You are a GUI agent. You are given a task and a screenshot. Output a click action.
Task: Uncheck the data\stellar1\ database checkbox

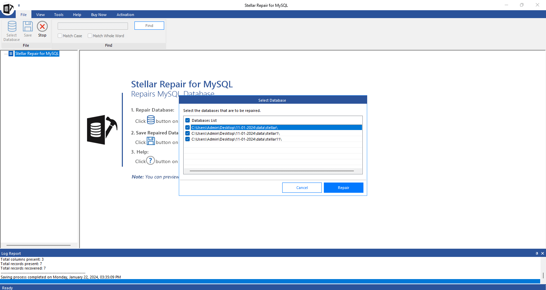click(188, 133)
